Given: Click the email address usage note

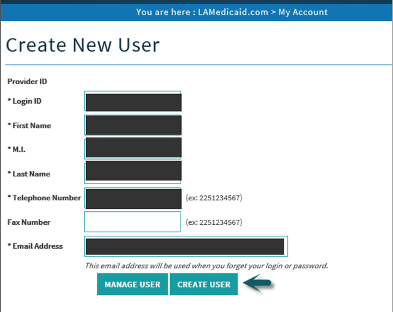Looking at the screenshot, I should pos(206,266).
